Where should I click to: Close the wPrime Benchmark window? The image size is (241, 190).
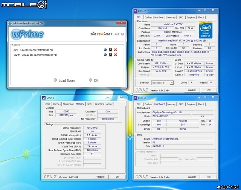[x=121, y=23]
